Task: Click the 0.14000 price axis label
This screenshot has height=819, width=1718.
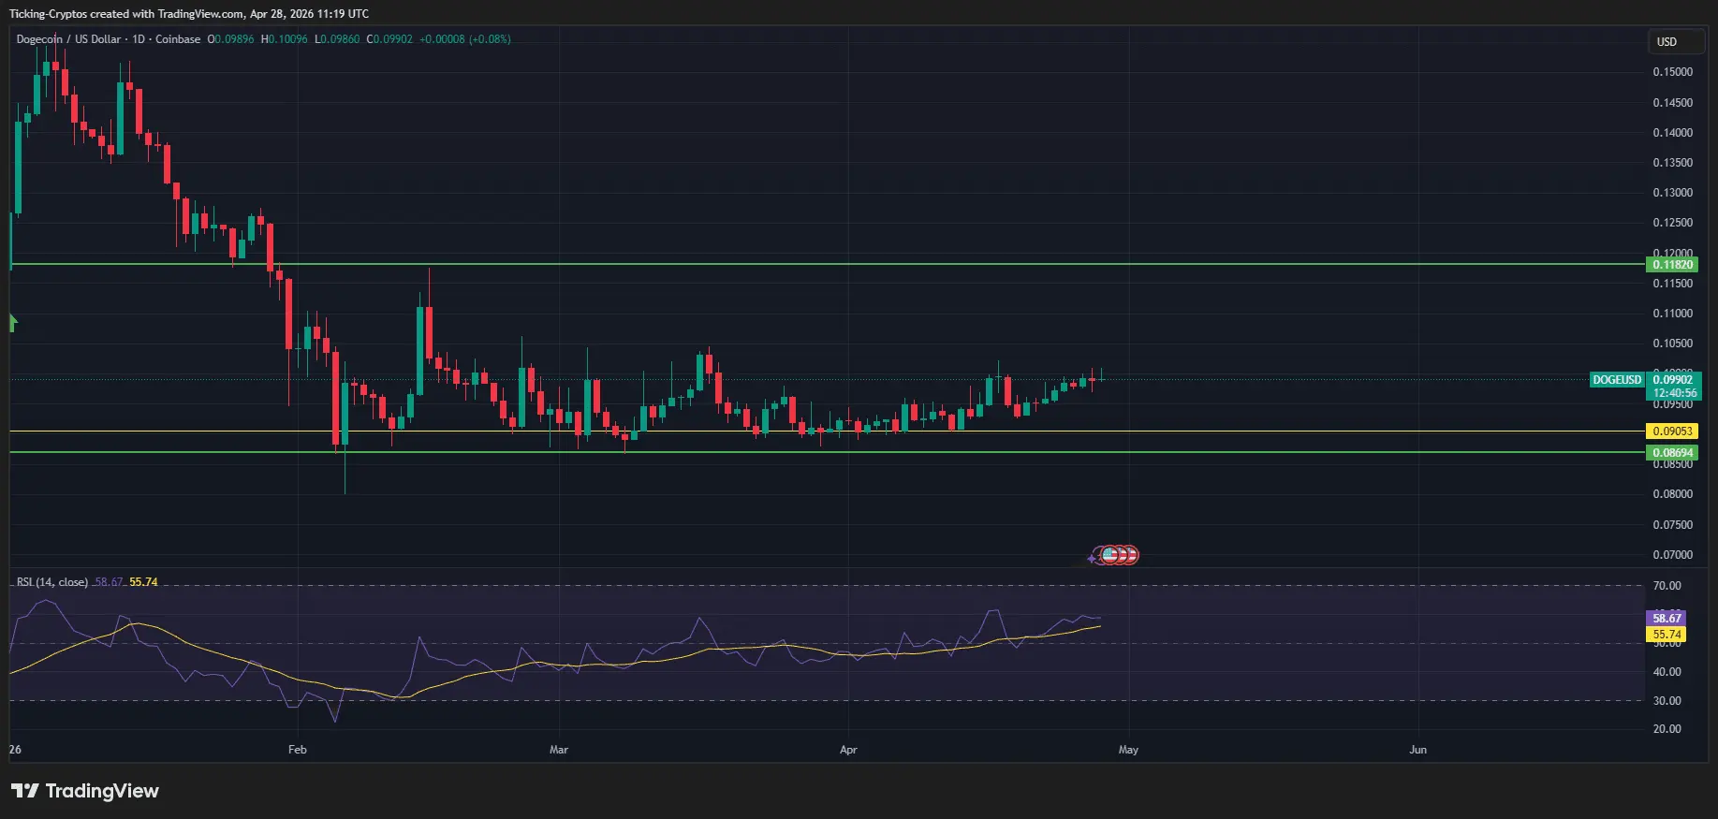Action: tap(1672, 133)
